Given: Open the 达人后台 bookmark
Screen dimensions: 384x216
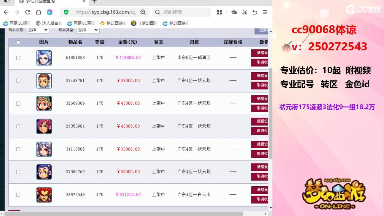Looking at the screenshot, I should pyautogui.click(x=49, y=23).
